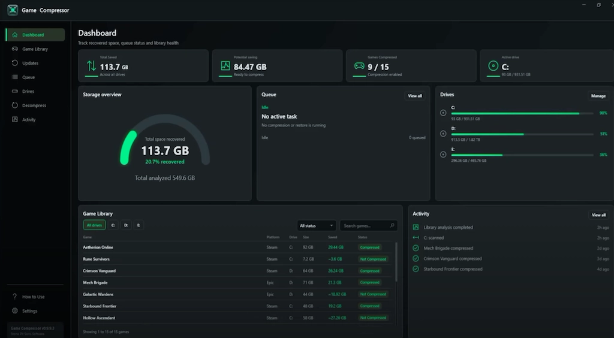Click the Manage button in Drives
The image size is (614, 338).
point(598,96)
